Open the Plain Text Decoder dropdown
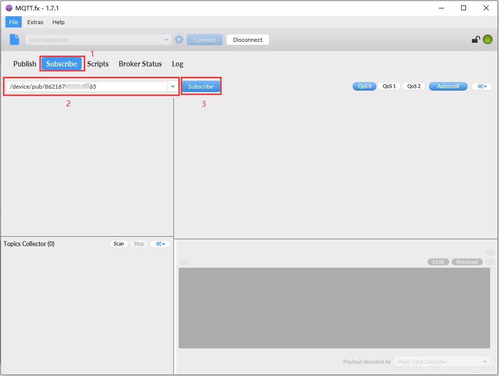 pos(442,362)
